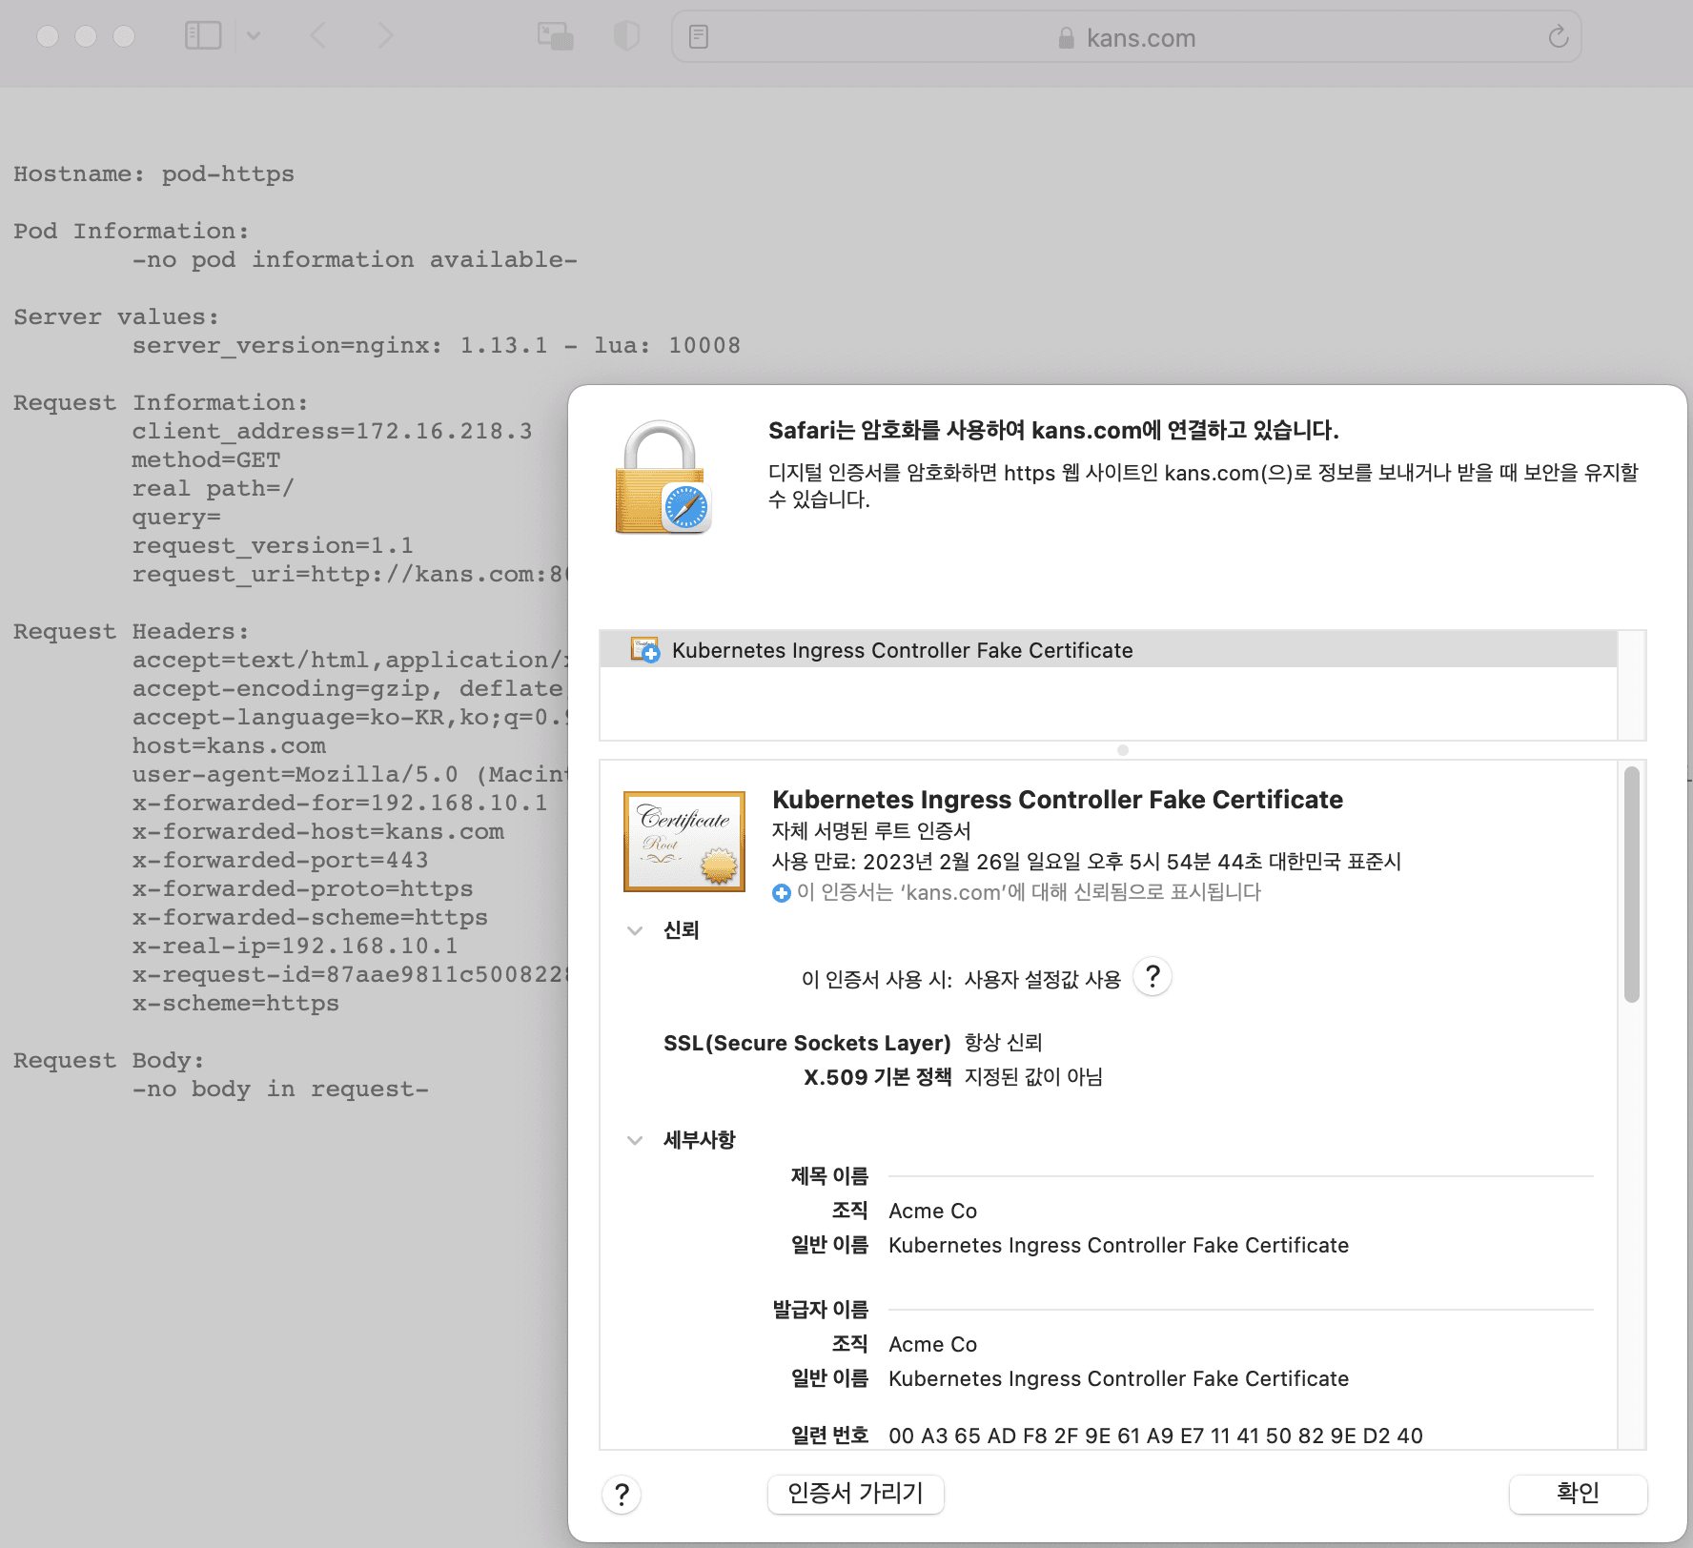This screenshot has height=1548, width=1693.
Task: Click the certificate details vertical scrollbar
Action: [x=1631, y=885]
